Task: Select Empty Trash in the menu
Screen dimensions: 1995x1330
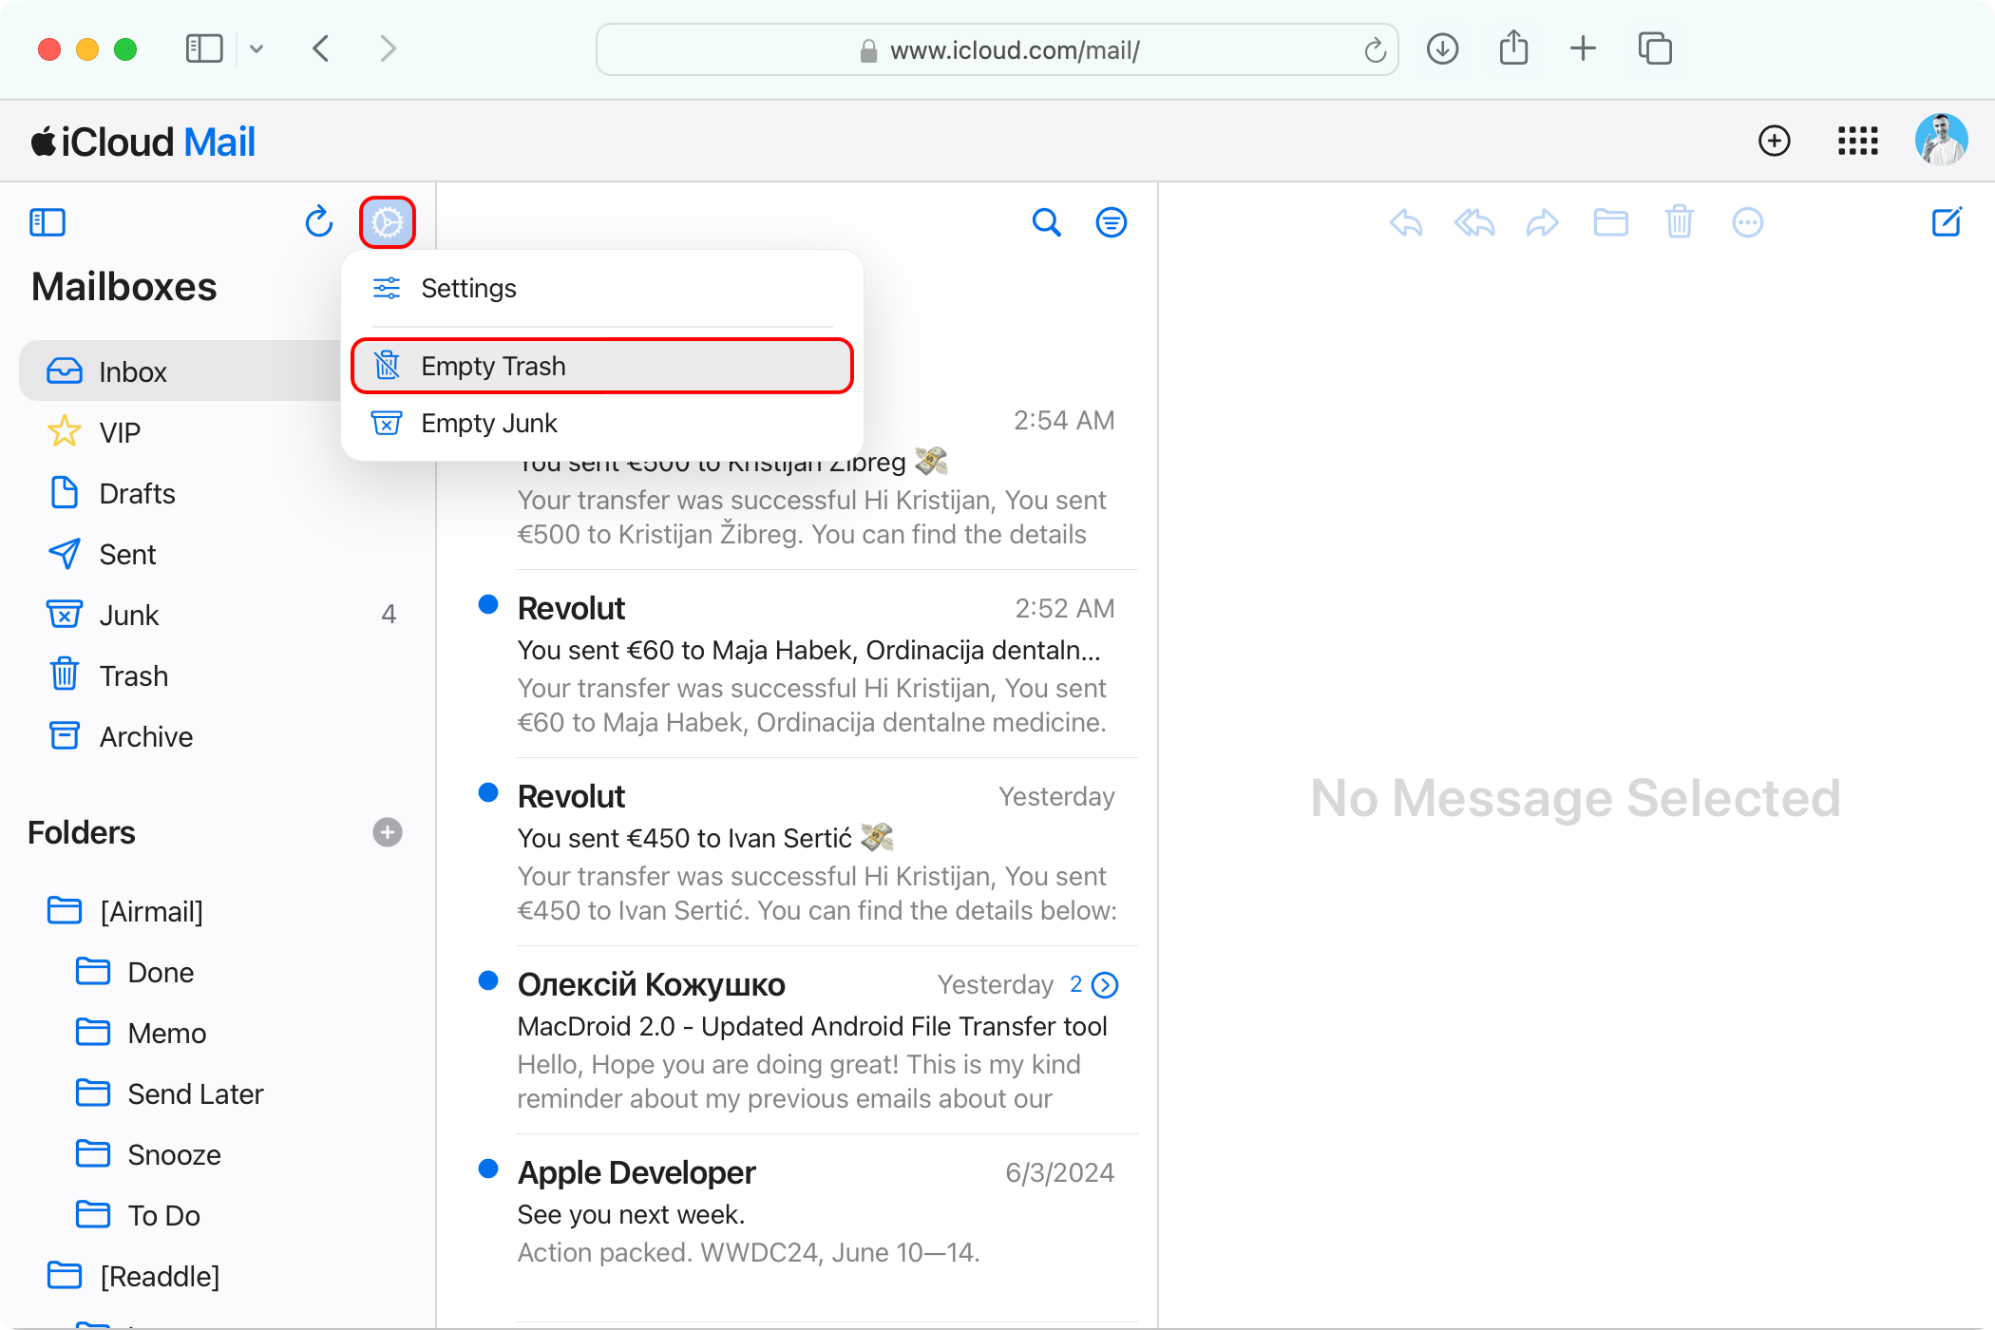Action: [x=602, y=366]
